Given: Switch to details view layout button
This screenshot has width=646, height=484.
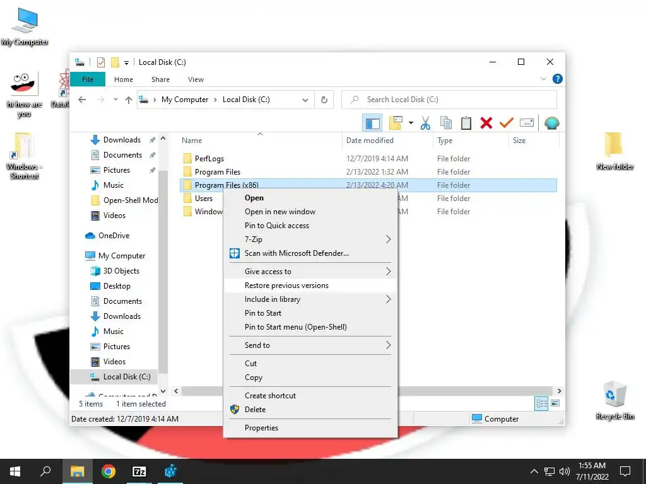Looking at the screenshot, I should tap(541, 404).
